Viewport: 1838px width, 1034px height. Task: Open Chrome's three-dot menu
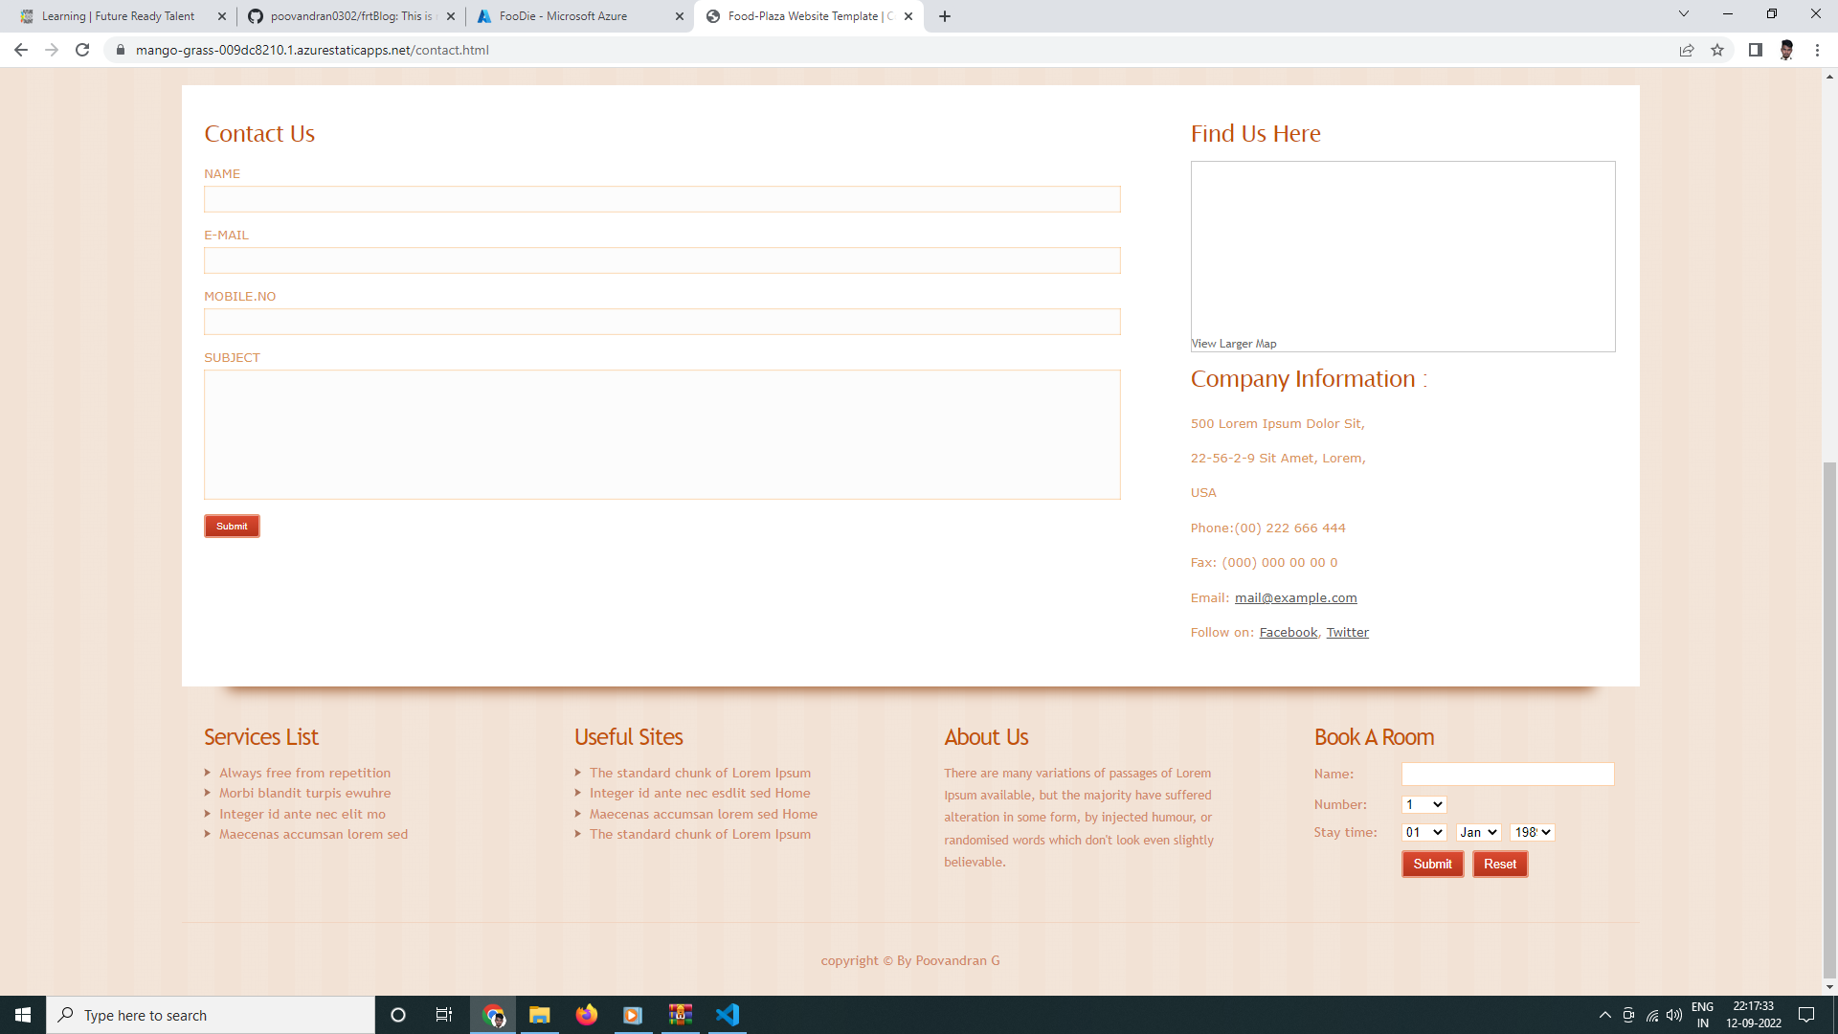point(1818,50)
